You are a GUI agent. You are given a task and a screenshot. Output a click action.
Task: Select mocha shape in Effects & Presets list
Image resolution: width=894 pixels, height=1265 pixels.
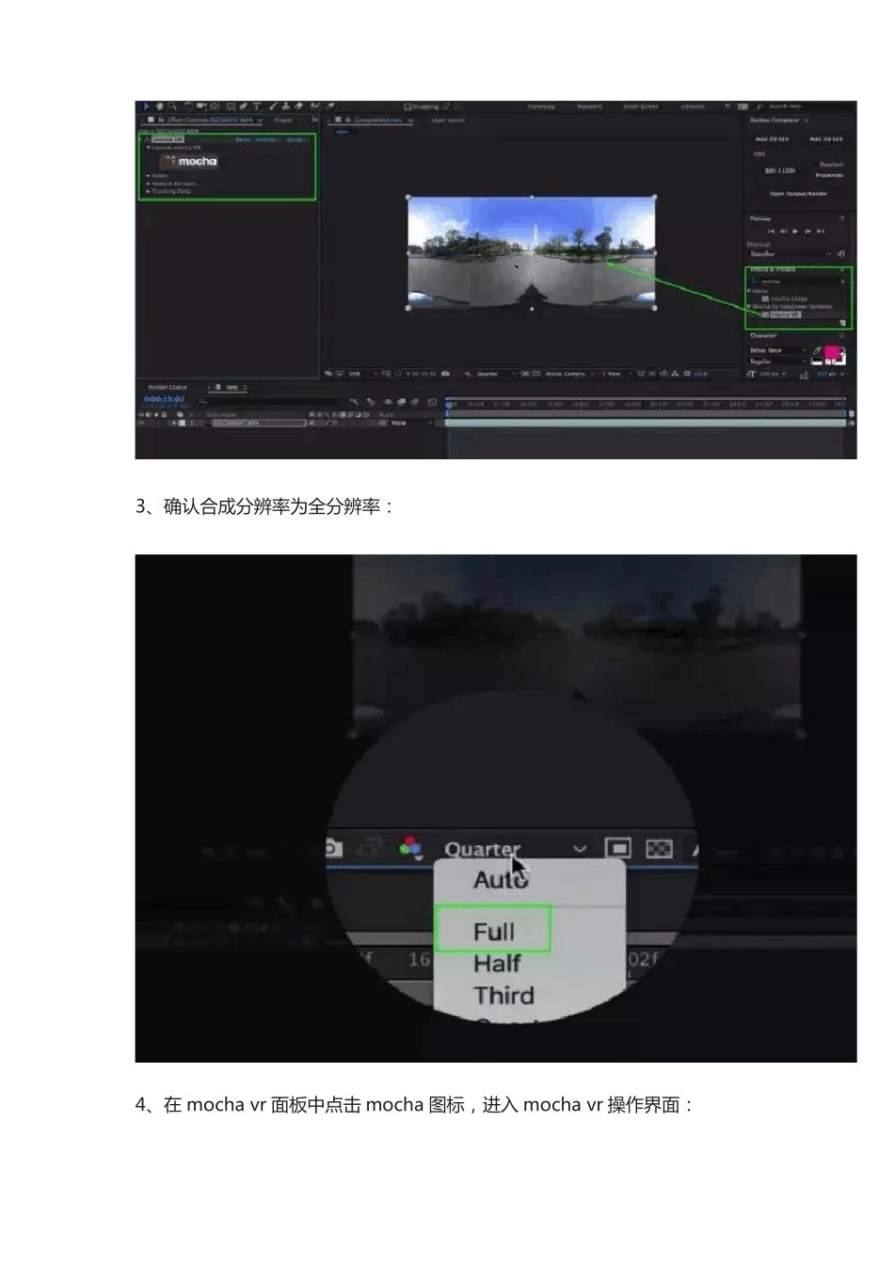pyautogui.click(x=789, y=299)
